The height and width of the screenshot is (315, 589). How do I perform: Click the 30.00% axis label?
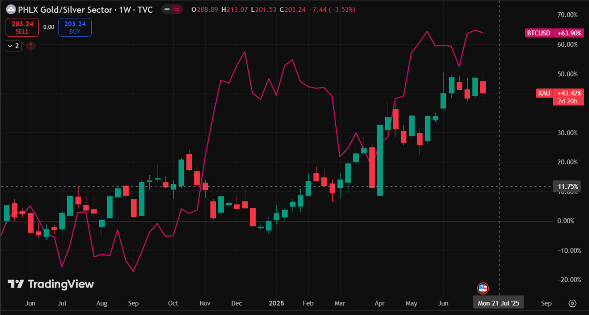tap(568, 133)
